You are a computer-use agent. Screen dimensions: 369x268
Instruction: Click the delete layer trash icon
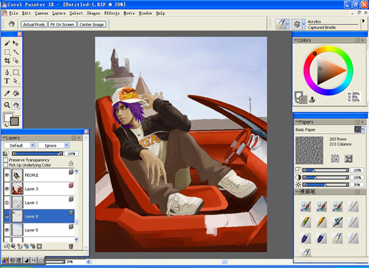coord(71,246)
